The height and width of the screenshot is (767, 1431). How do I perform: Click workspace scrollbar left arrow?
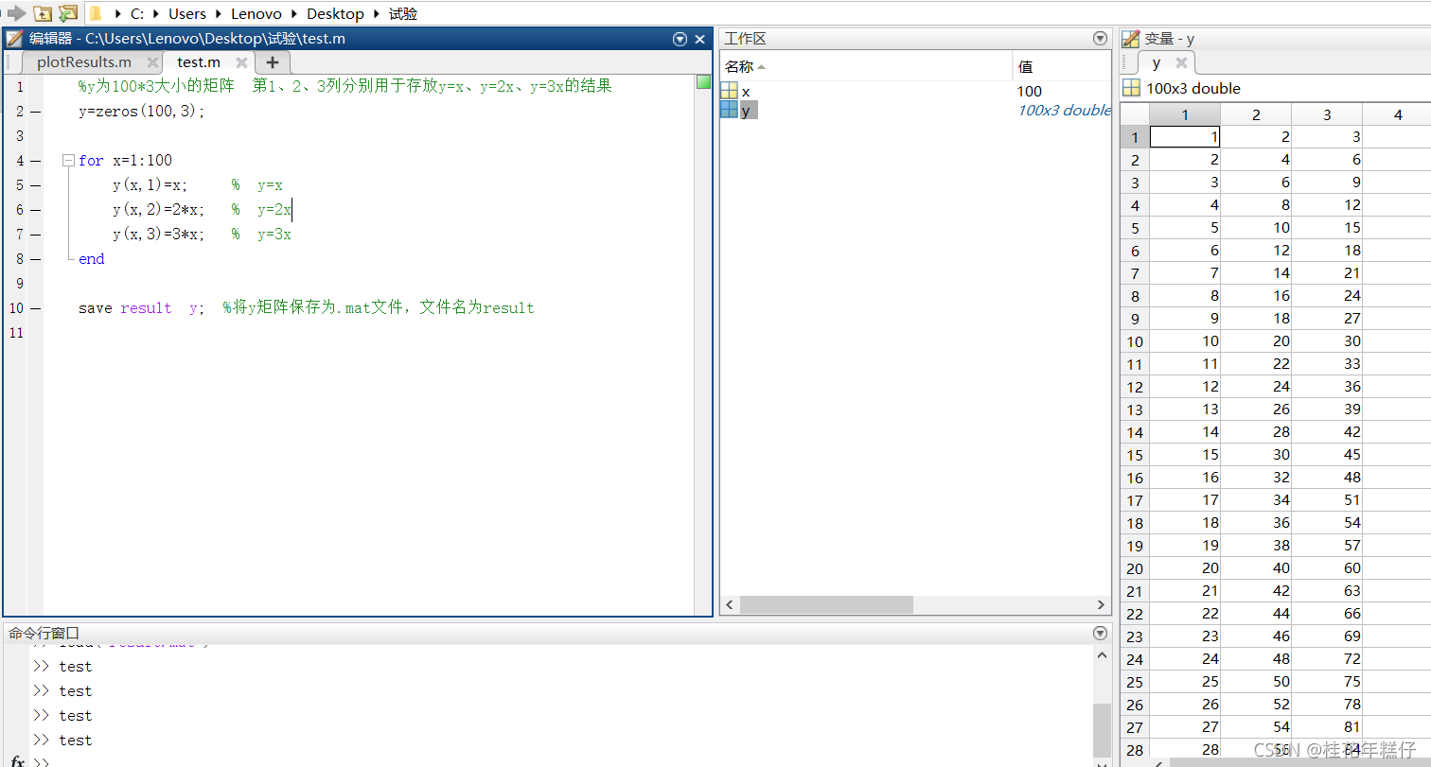click(730, 604)
